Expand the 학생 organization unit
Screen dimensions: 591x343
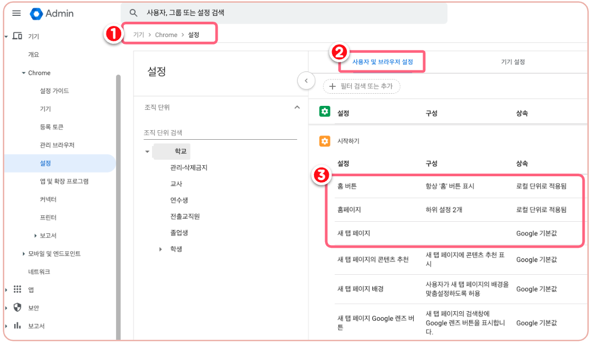(x=160, y=249)
